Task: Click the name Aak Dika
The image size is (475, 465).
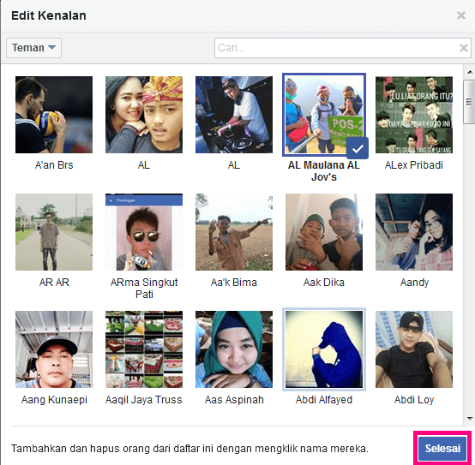Action: 324,283
